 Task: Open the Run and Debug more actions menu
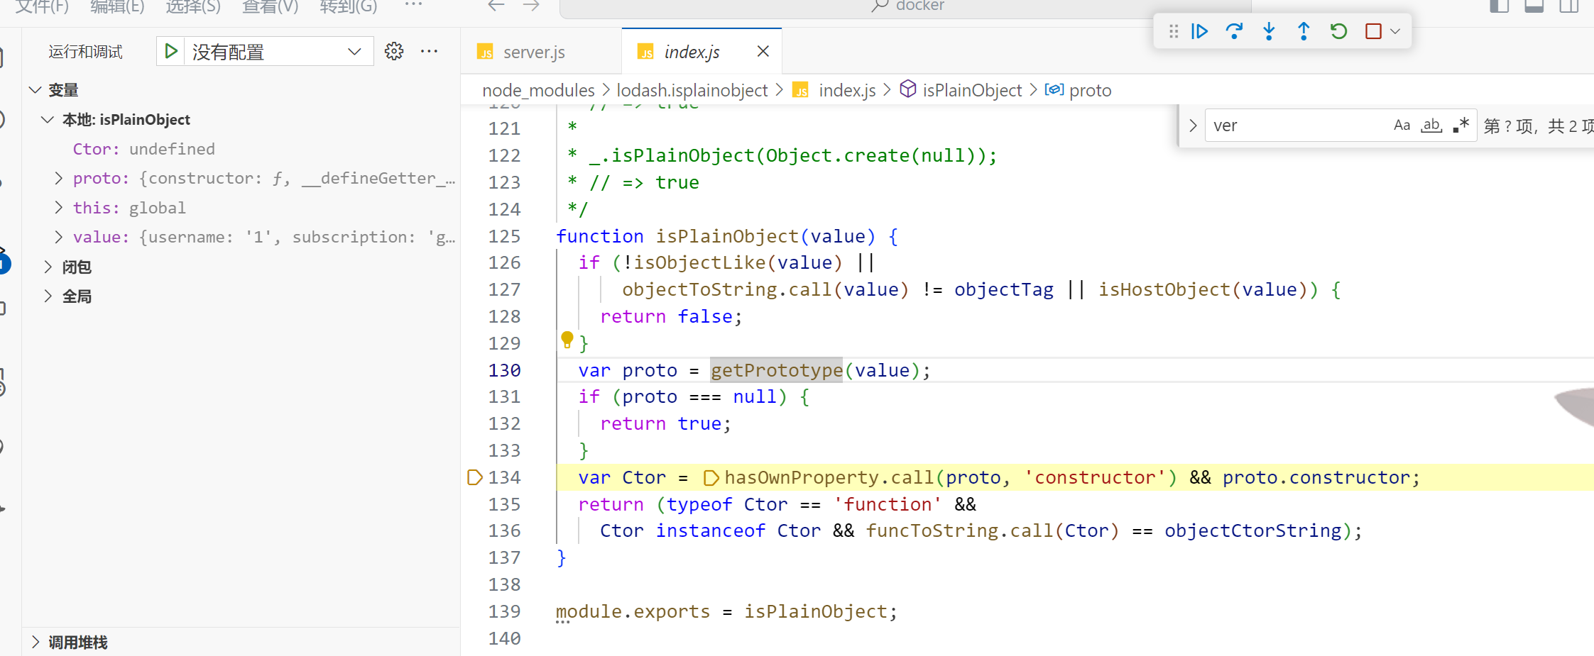click(x=429, y=51)
